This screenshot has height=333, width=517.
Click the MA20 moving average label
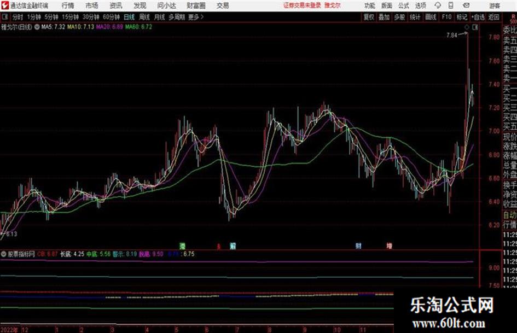coord(109,27)
